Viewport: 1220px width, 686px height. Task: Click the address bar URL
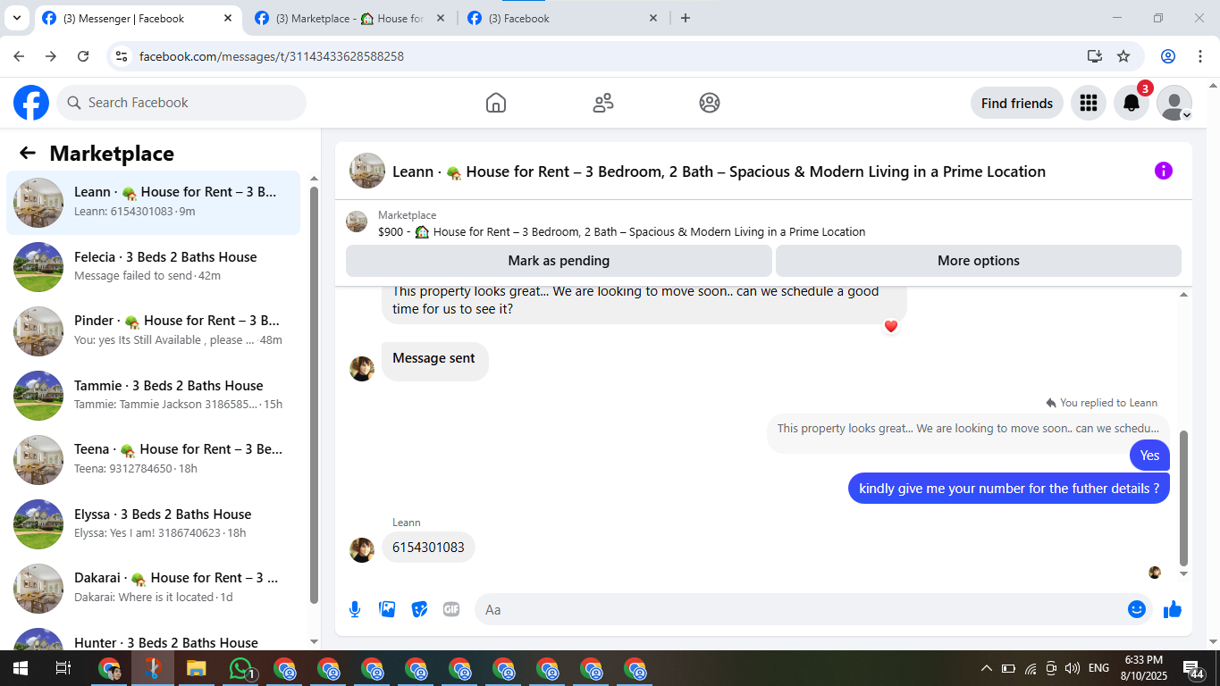pyautogui.click(x=272, y=56)
